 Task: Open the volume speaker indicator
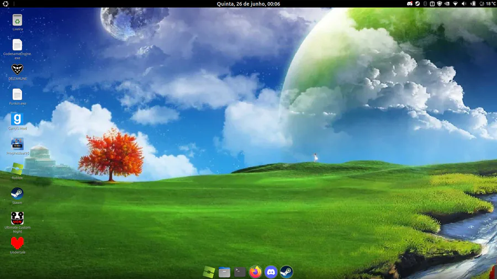click(x=464, y=4)
